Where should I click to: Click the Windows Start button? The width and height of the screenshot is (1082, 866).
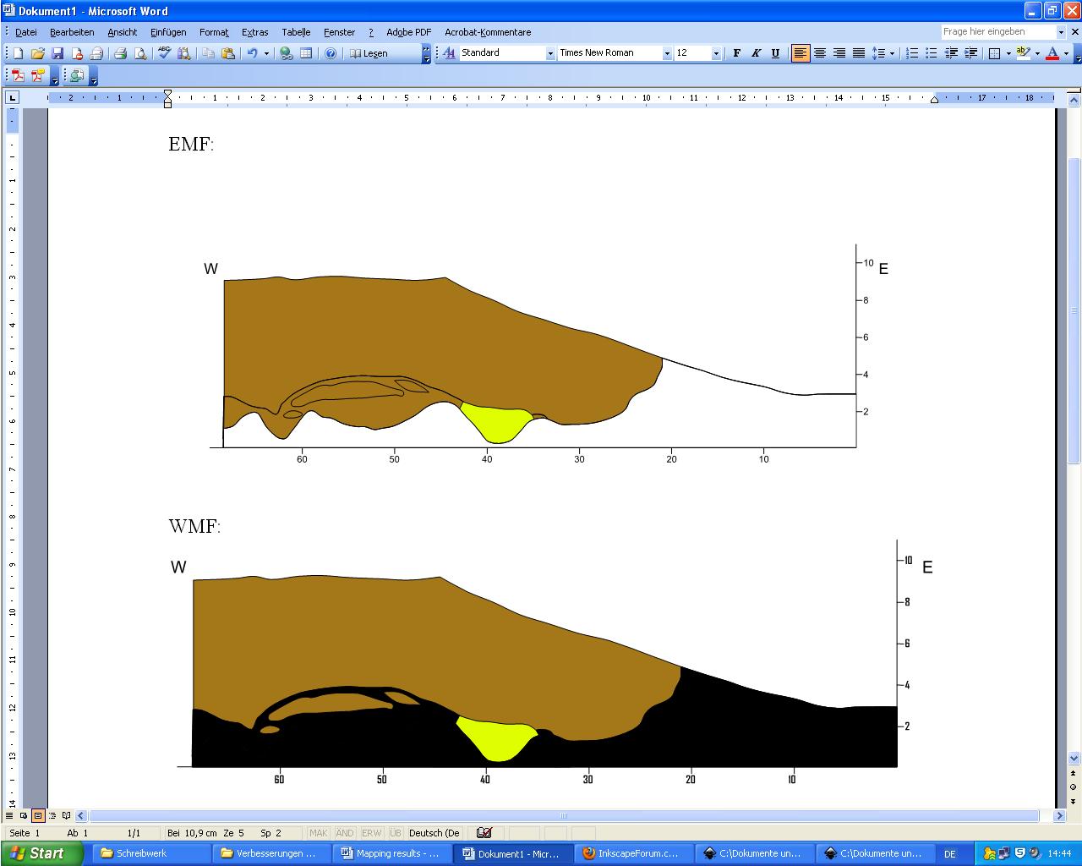tap(38, 853)
